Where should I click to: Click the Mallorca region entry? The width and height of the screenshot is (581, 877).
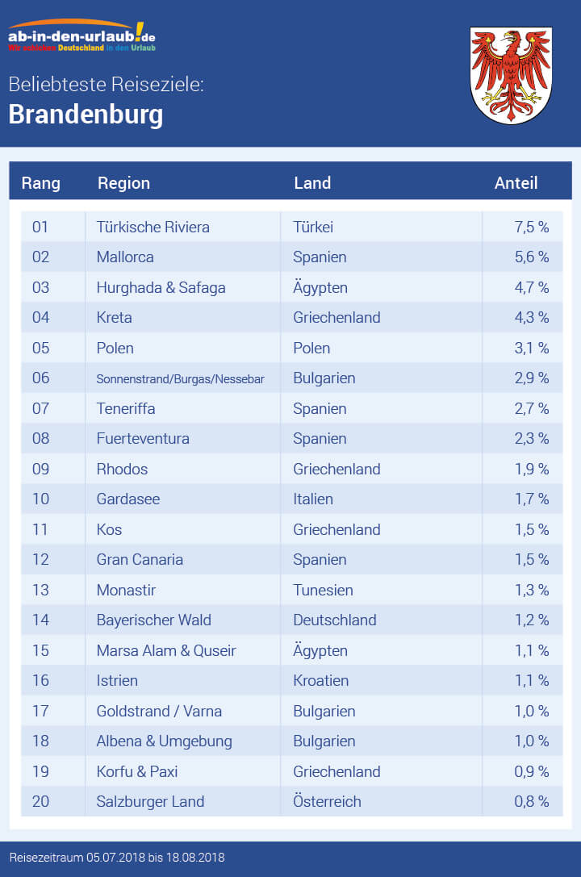125,257
